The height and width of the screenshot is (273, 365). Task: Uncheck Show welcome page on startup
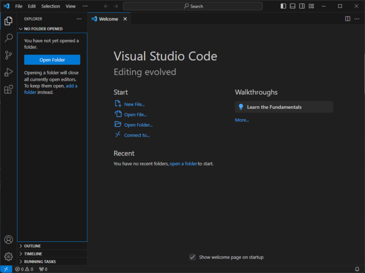[192, 257]
